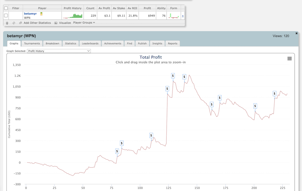The height and width of the screenshot is (191, 302).
Task: Toggle the select-all header checkbox
Action: (x=6, y=8)
